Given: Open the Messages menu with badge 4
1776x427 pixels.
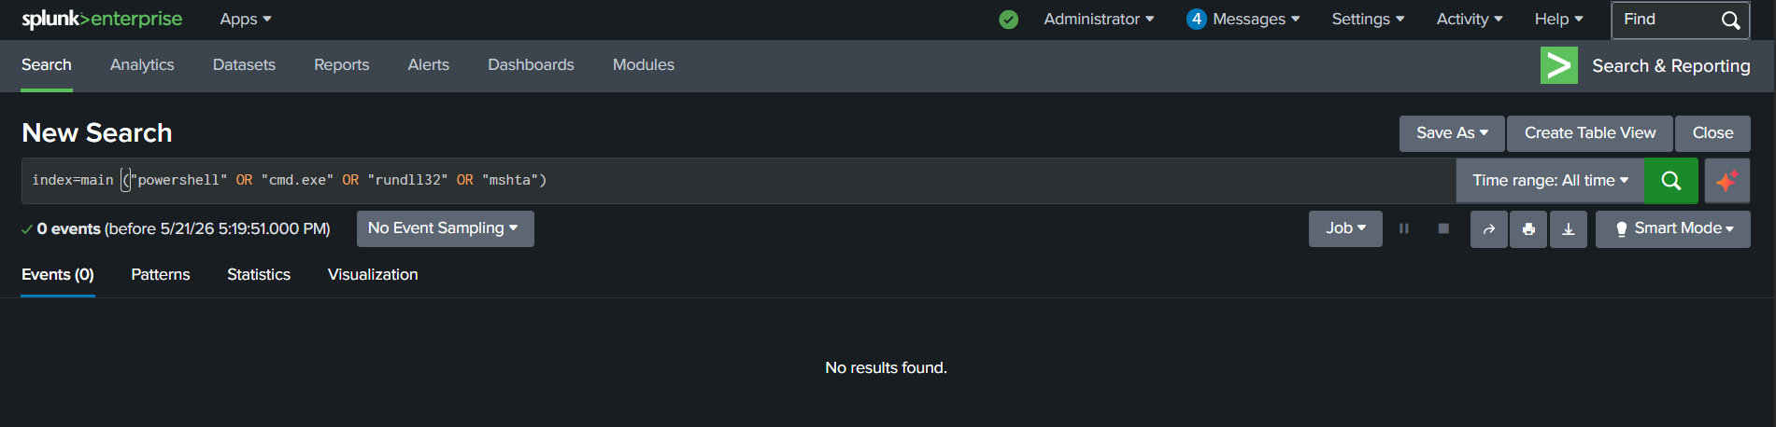Looking at the screenshot, I should (x=1243, y=19).
